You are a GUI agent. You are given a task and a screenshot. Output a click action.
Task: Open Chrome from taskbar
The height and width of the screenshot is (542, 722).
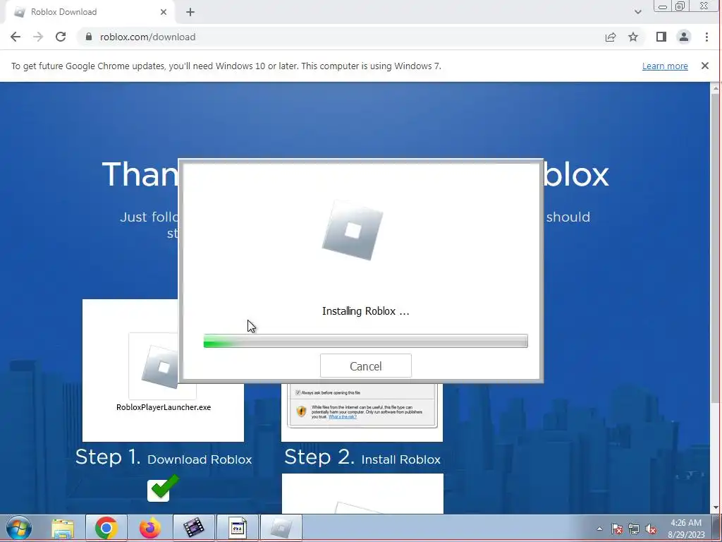pyautogui.click(x=106, y=528)
